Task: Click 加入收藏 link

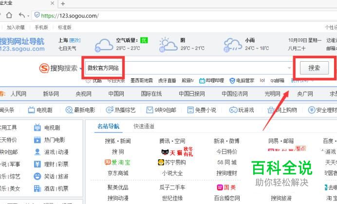Action: click(16, 27)
